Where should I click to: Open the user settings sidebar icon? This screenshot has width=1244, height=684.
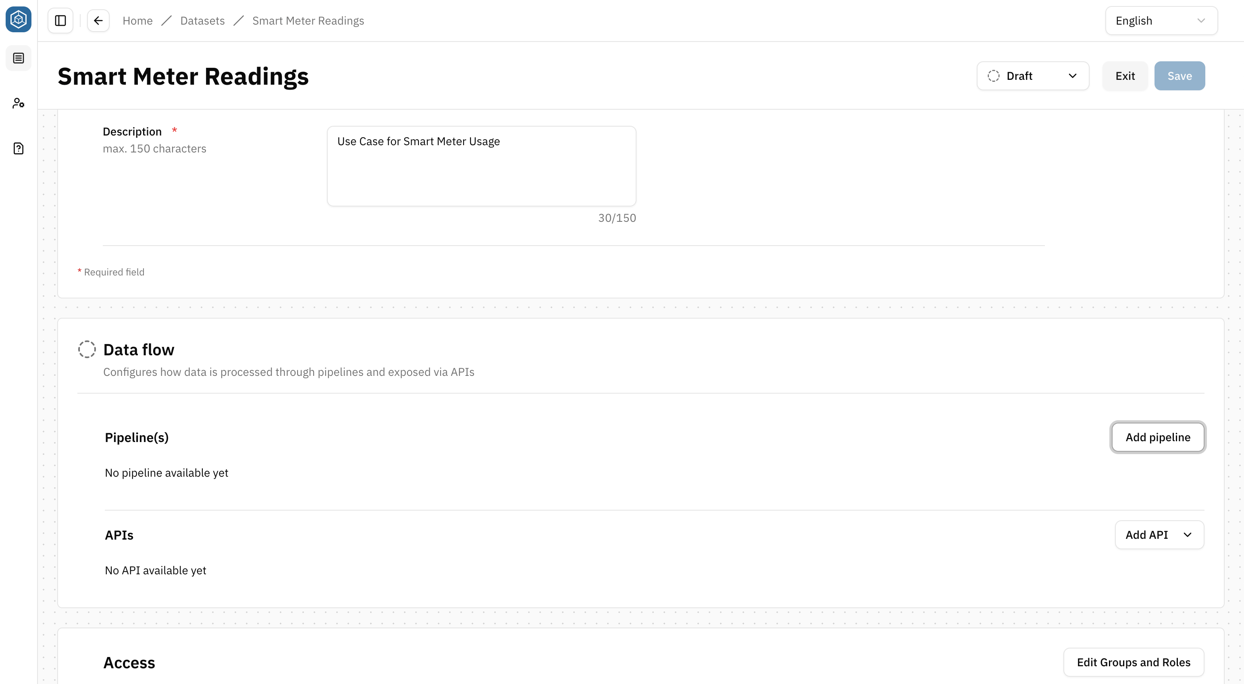pos(19,103)
